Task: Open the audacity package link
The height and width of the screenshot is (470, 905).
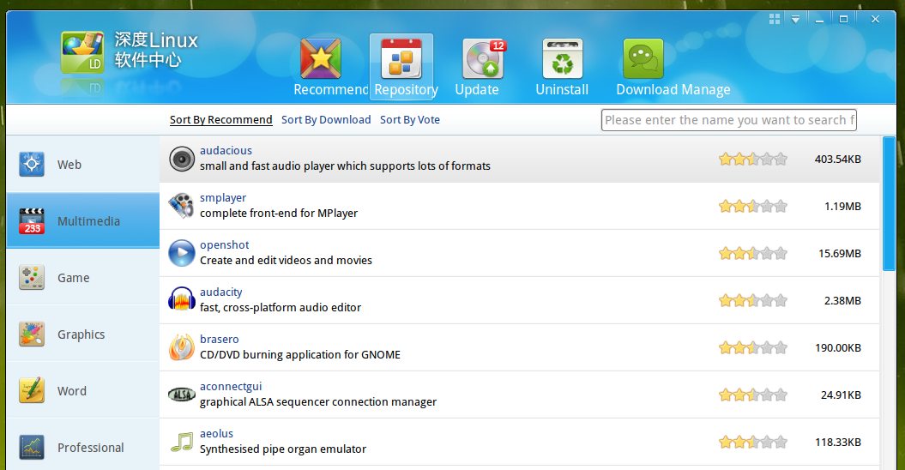Action: click(221, 292)
